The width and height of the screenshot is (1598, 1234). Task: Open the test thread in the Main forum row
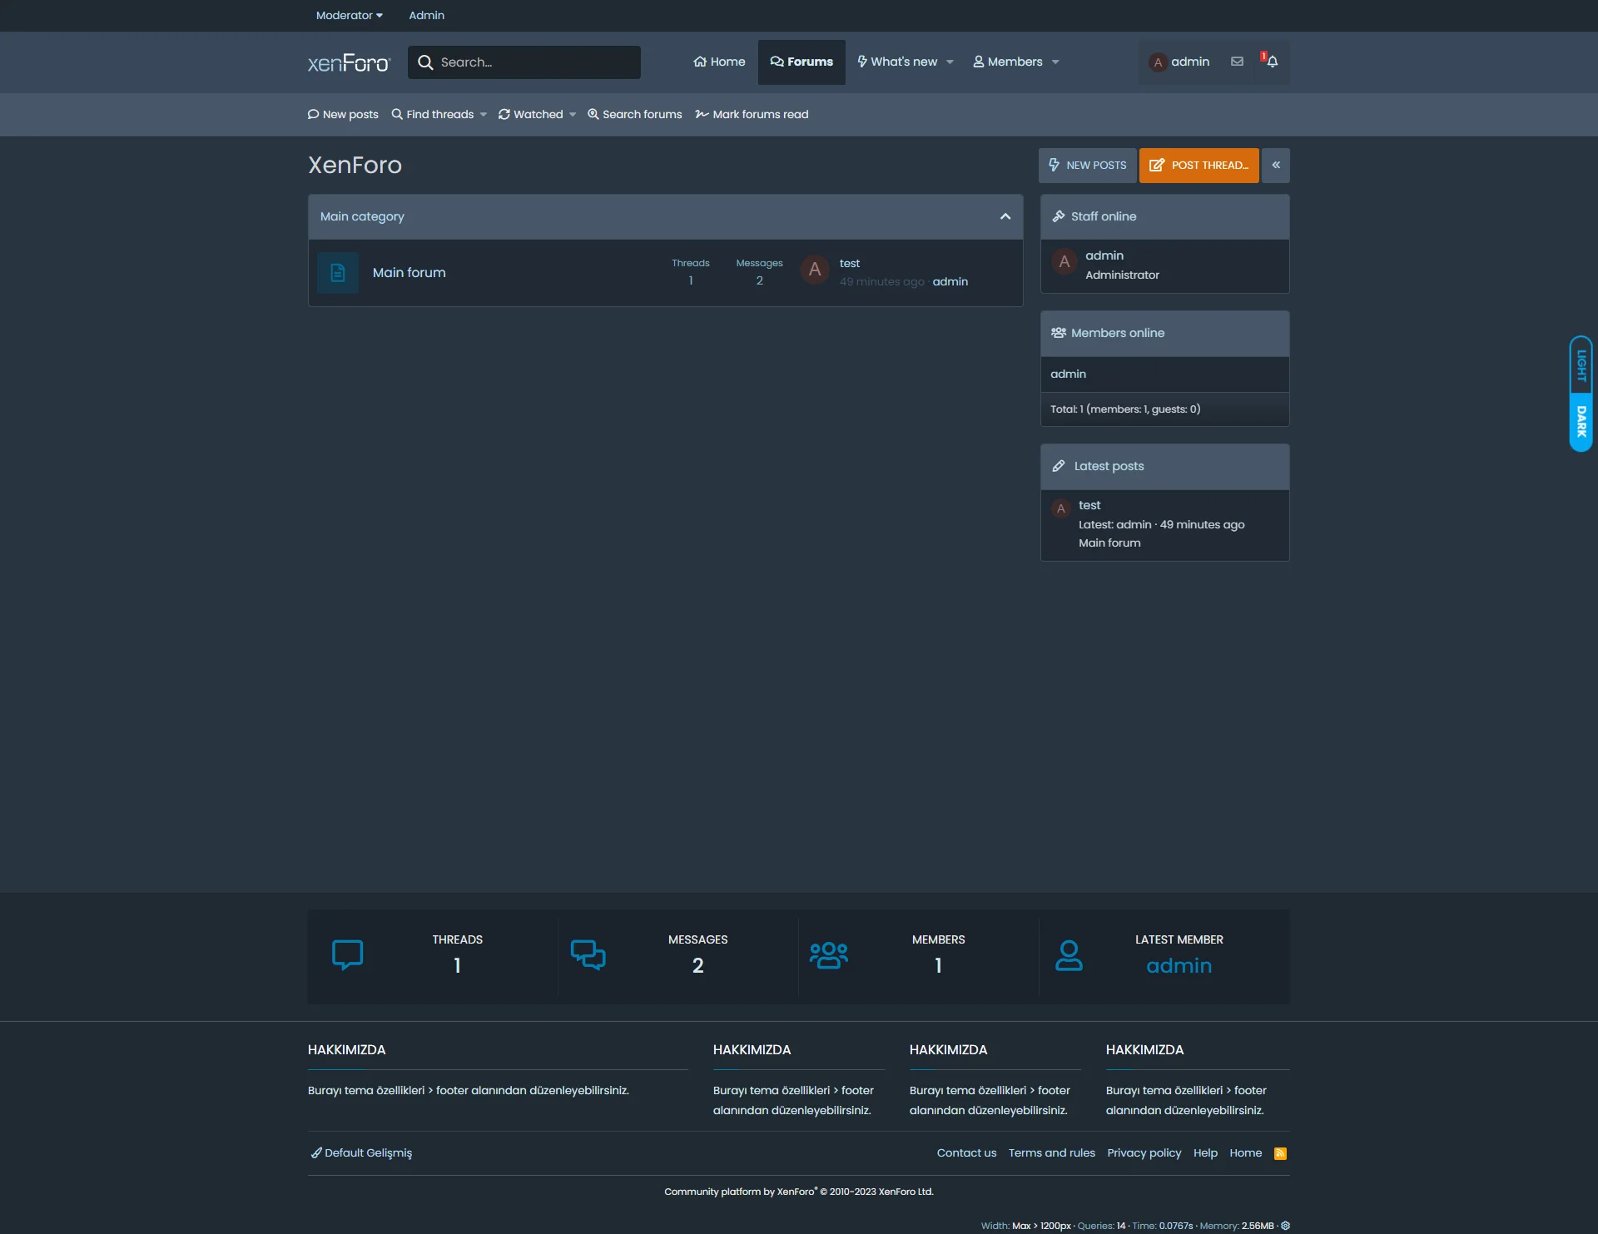pyautogui.click(x=849, y=263)
